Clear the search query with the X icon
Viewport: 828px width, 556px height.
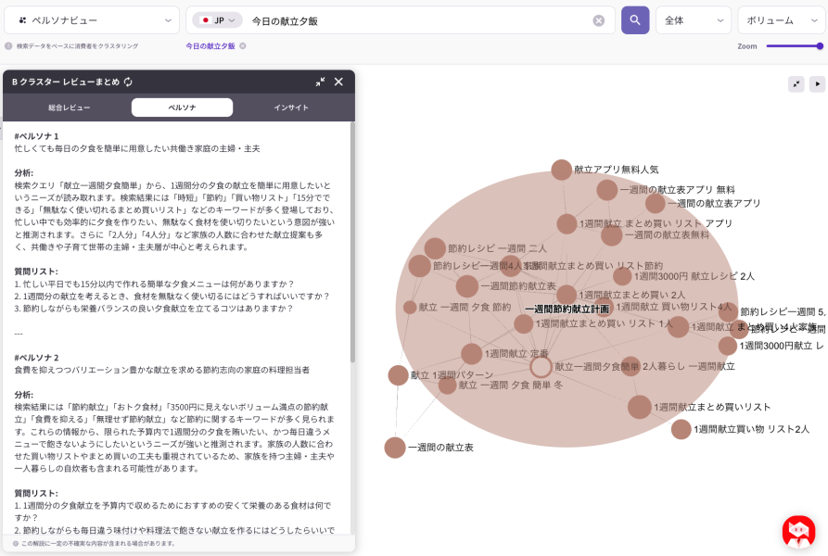click(599, 20)
